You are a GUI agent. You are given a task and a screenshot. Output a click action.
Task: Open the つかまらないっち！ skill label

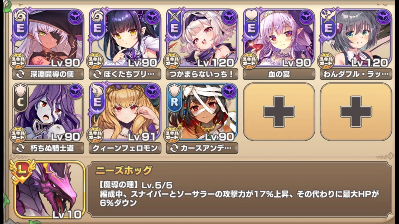point(202,74)
